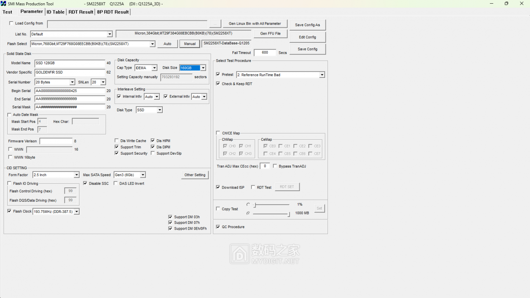The image size is (530, 298).
Task: Select the Parameter tab
Action: (31, 11)
